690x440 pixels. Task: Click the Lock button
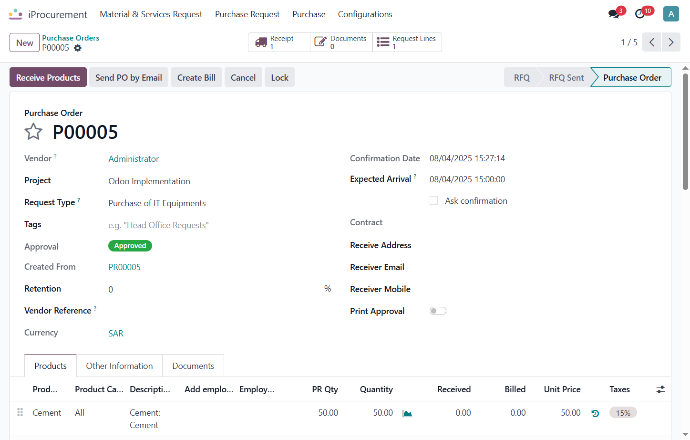(x=279, y=77)
